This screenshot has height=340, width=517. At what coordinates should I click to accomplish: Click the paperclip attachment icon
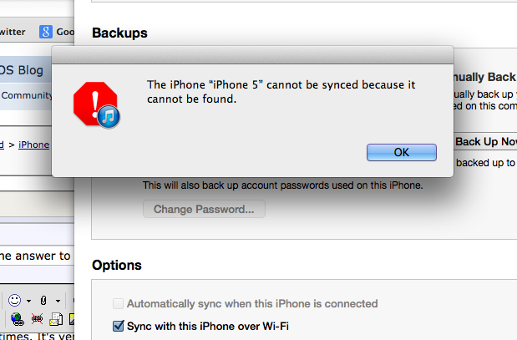coord(44,298)
